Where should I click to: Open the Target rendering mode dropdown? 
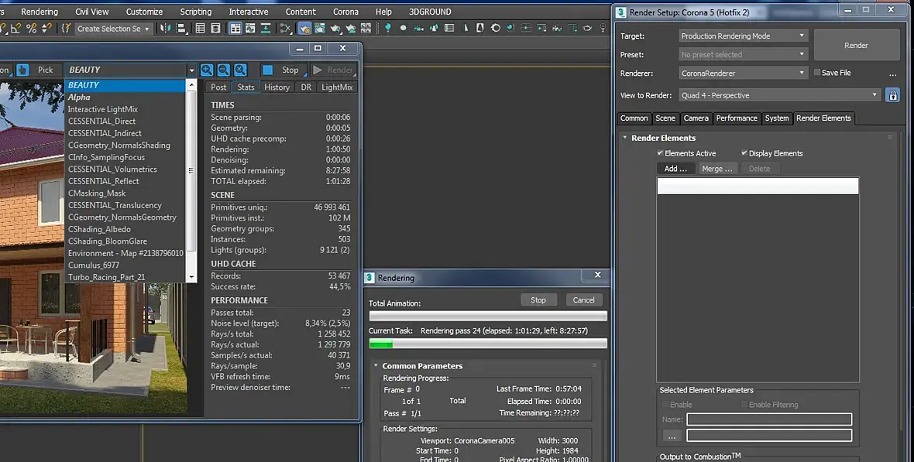tap(743, 36)
